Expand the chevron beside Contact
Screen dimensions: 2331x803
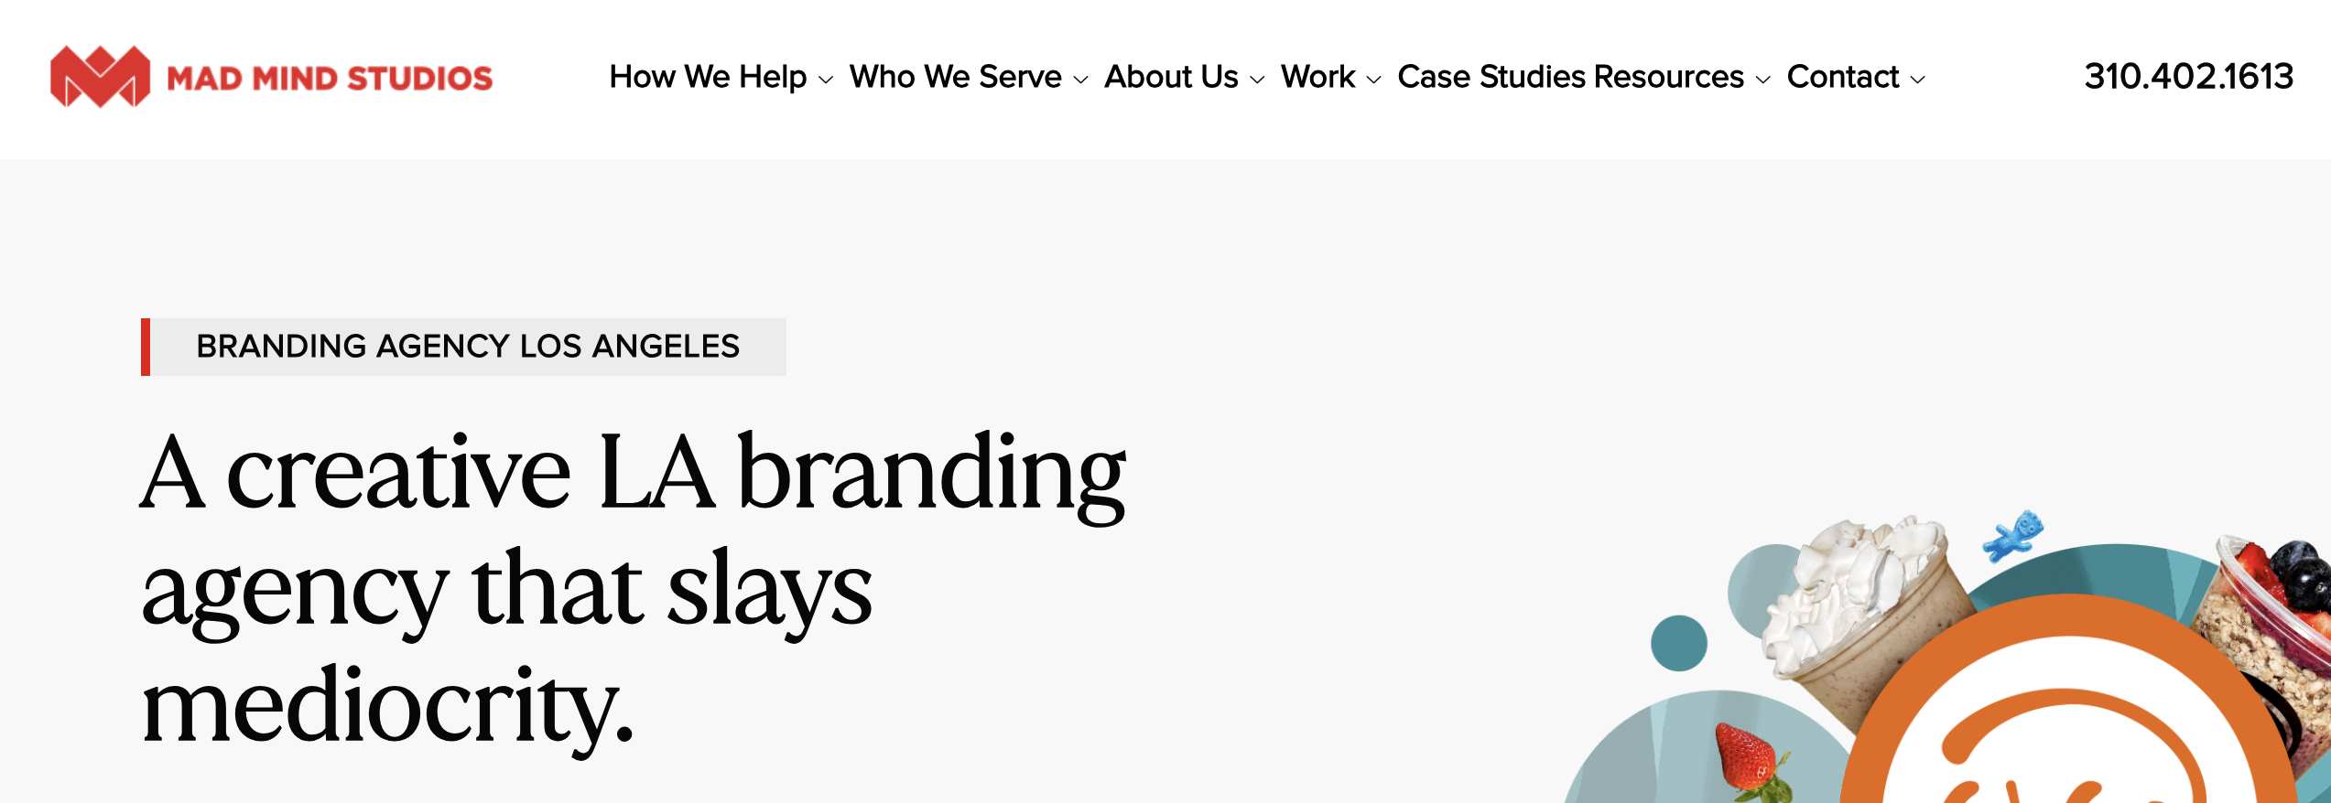click(x=1917, y=80)
